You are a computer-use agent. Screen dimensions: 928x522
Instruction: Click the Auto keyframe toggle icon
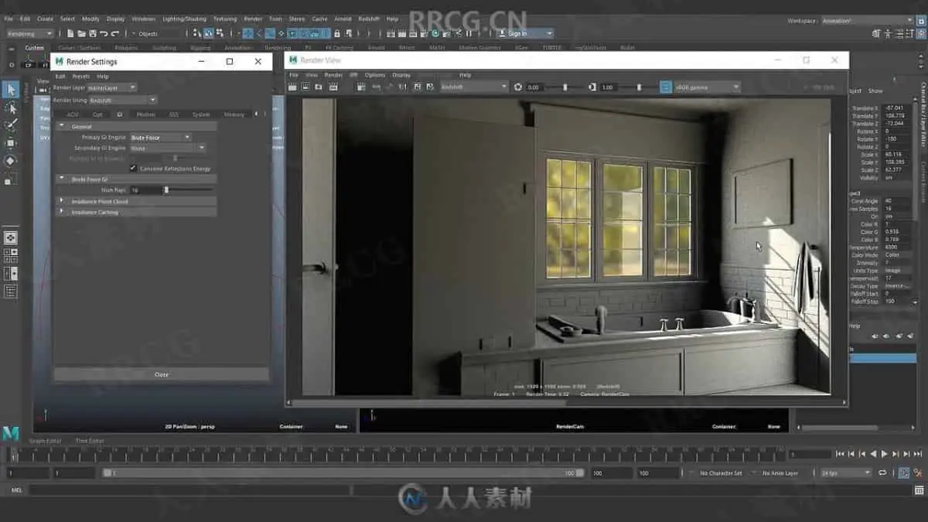coord(904,473)
